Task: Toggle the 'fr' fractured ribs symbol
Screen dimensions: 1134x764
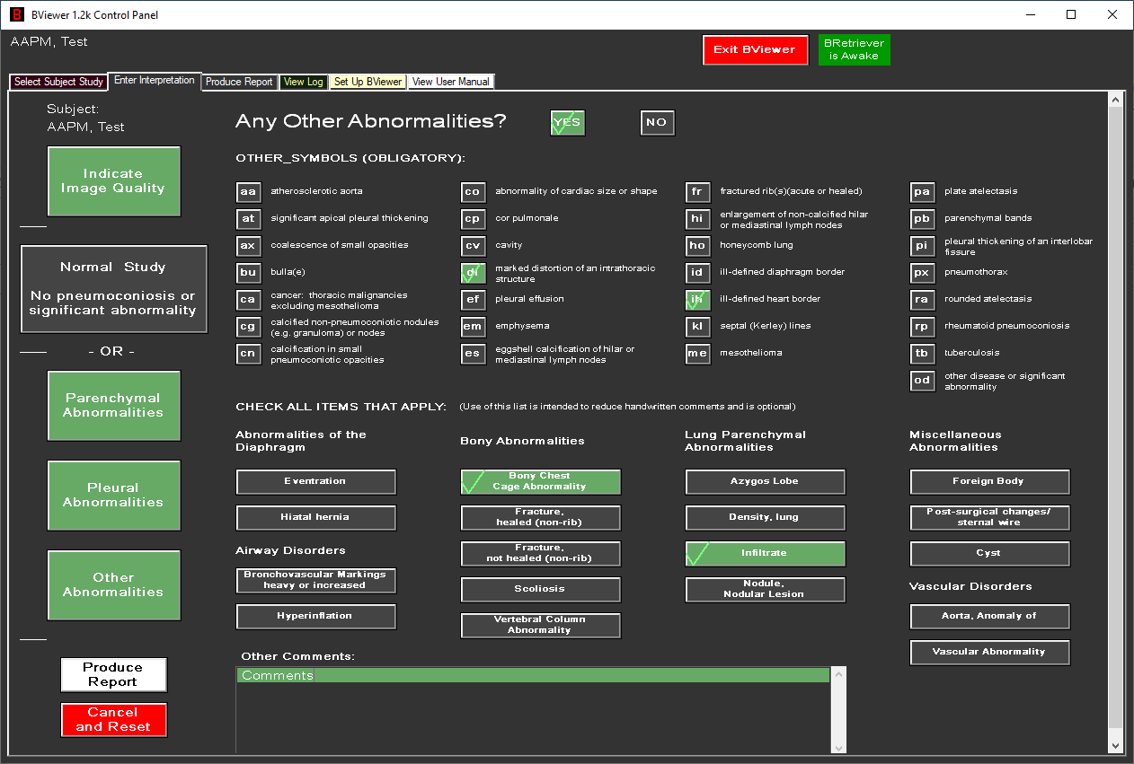Action: (697, 192)
